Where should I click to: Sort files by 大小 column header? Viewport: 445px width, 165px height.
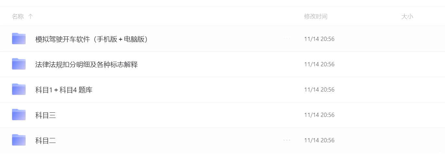(x=407, y=16)
